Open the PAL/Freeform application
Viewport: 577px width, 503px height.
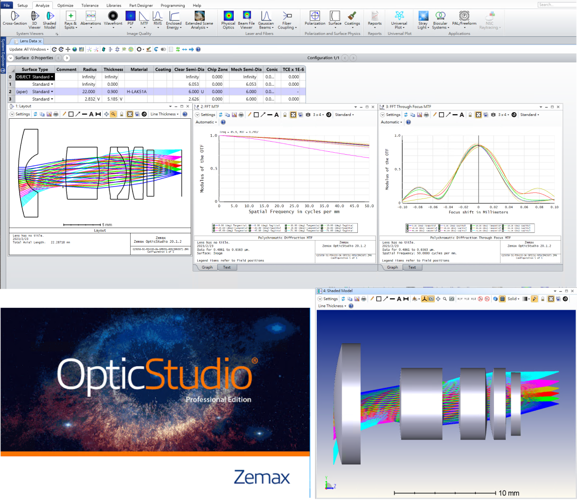coord(464,20)
